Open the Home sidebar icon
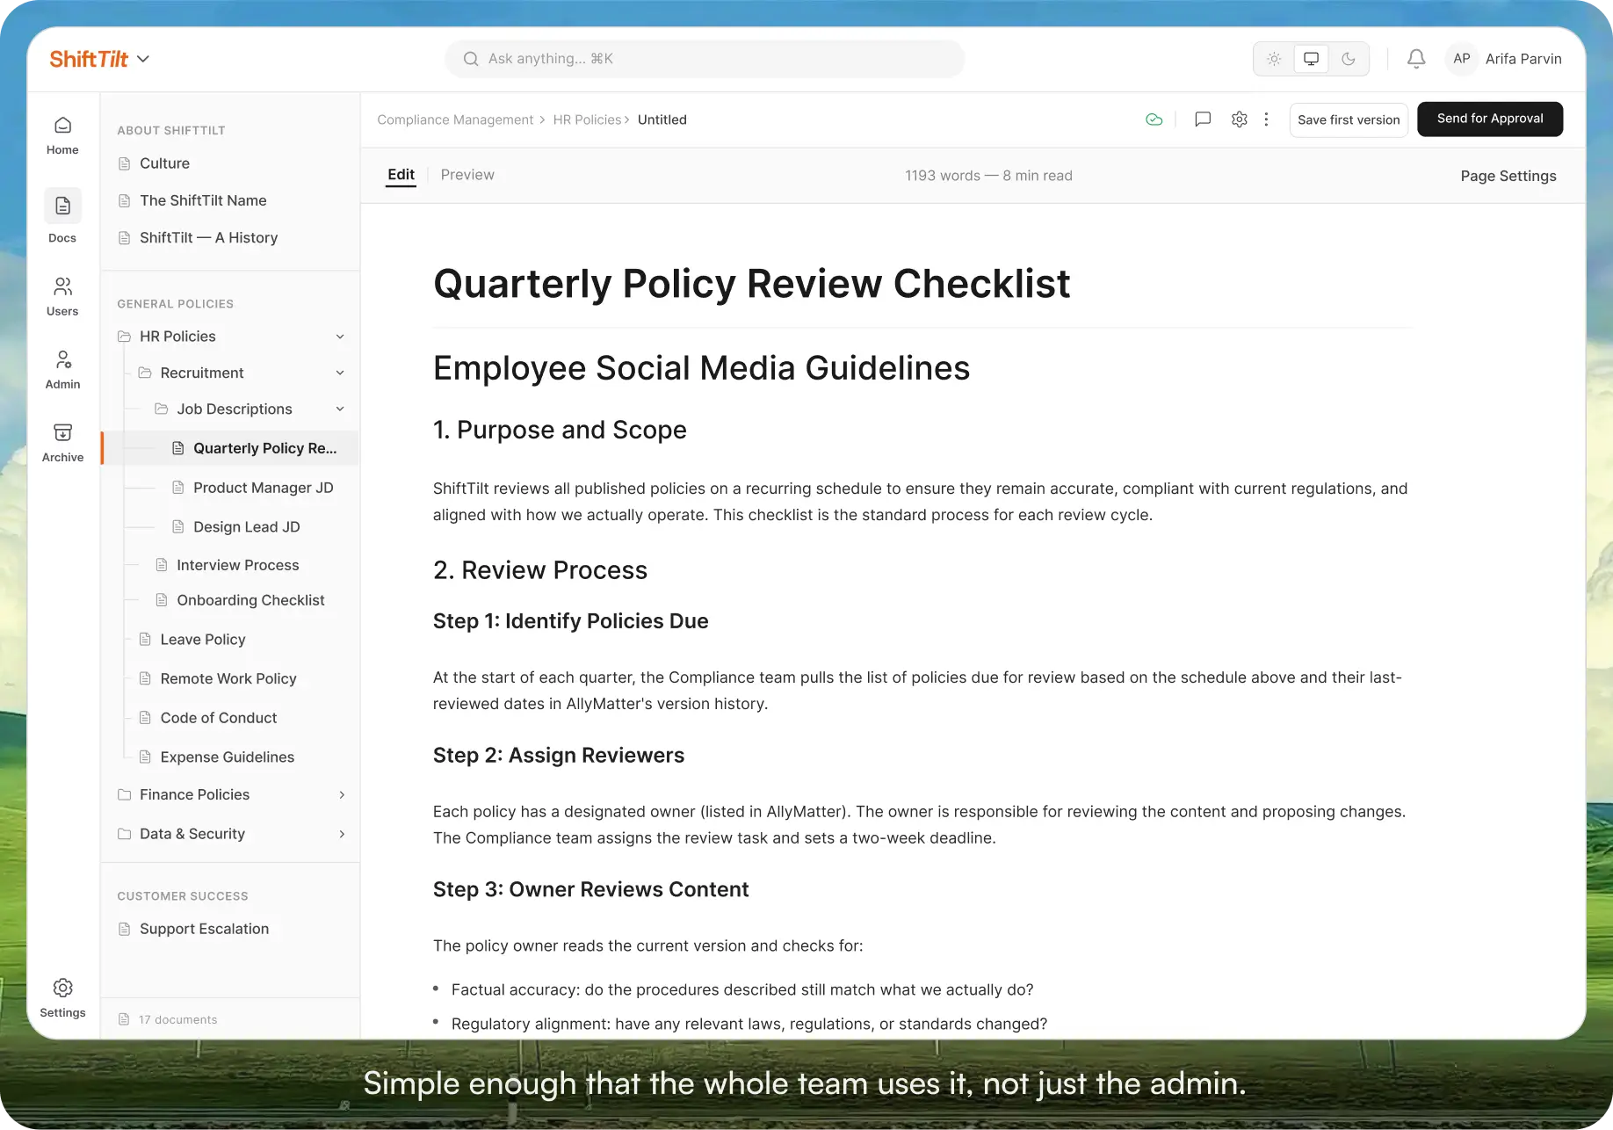Viewport: 1613px width, 1130px height. 62,126
